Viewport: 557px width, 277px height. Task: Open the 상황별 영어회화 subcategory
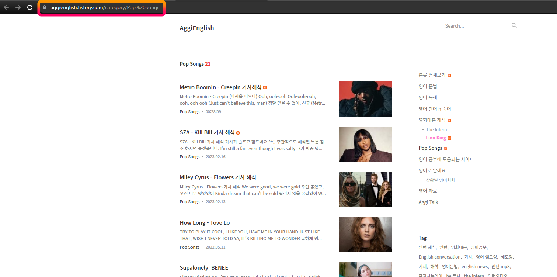pyautogui.click(x=440, y=180)
